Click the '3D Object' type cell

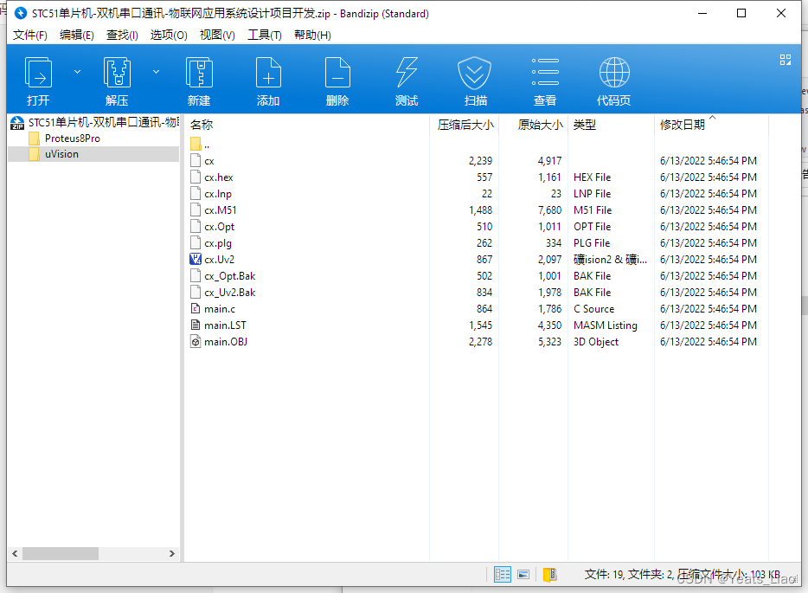(x=596, y=342)
